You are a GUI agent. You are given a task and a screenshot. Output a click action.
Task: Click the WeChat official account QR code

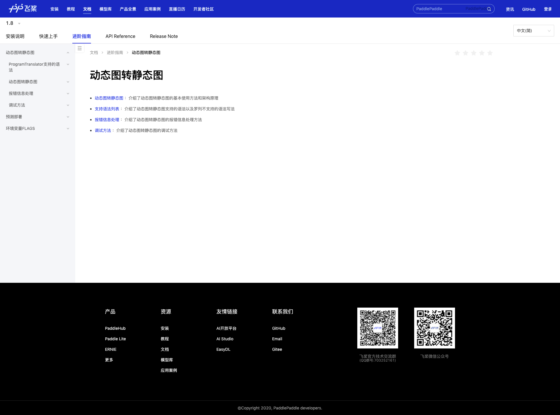pos(434,328)
